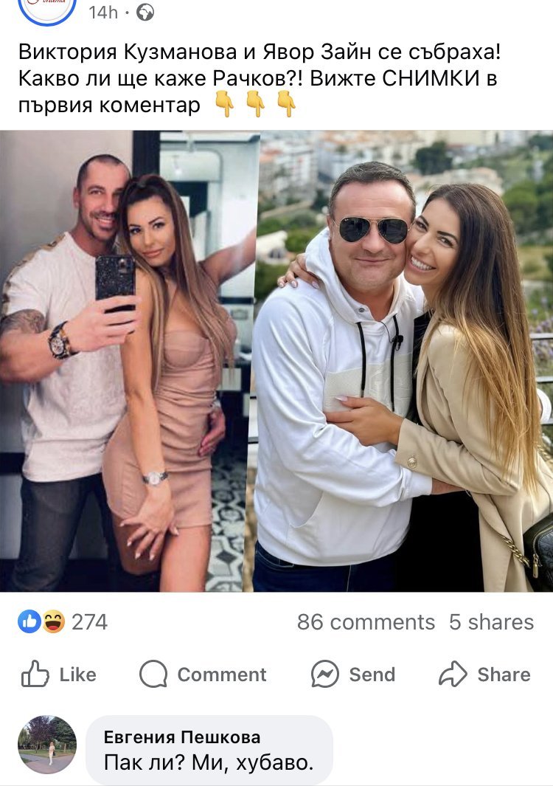View the 5 shares list

point(491,622)
